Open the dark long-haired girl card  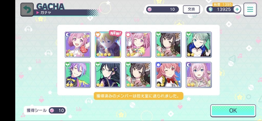[x=108, y=75]
